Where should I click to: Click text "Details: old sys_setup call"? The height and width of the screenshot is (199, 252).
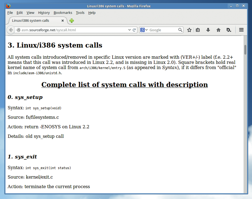click(36, 136)
